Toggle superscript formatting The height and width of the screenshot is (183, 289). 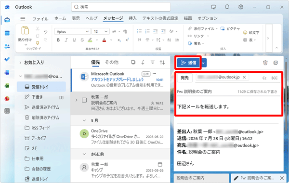pos(127,40)
